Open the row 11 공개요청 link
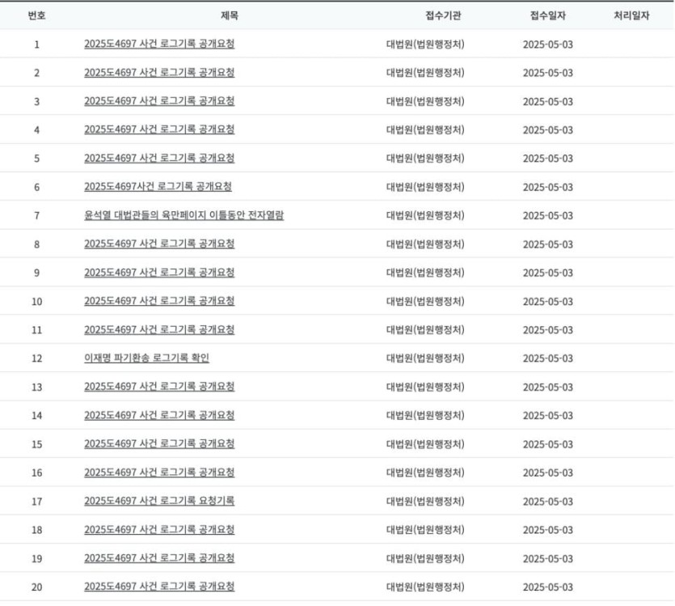This screenshot has height=606, width=675. pyautogui.click(x=159, y=329)
